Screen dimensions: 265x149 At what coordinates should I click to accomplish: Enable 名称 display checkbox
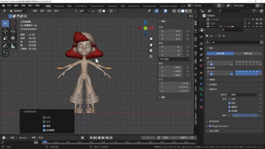point(229,99)
